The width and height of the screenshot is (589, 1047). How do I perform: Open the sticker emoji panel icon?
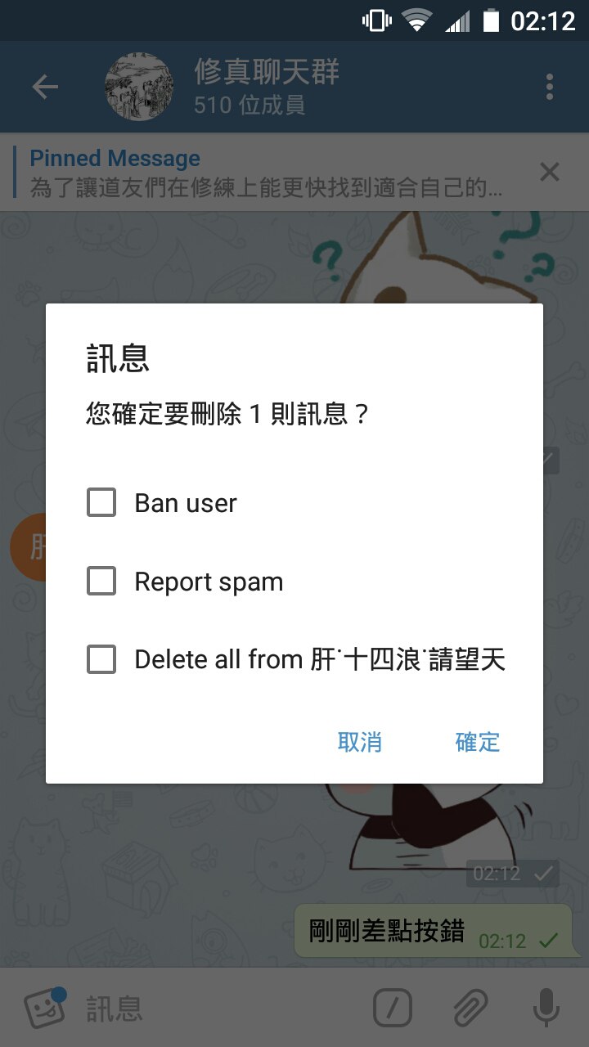coord(45,1009)
